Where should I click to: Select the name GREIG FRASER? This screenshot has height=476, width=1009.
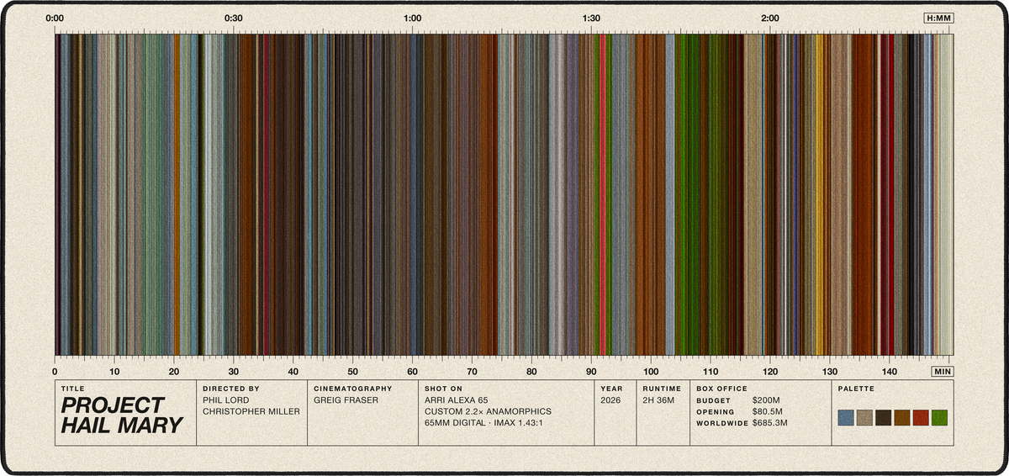(x=346, y=400)
